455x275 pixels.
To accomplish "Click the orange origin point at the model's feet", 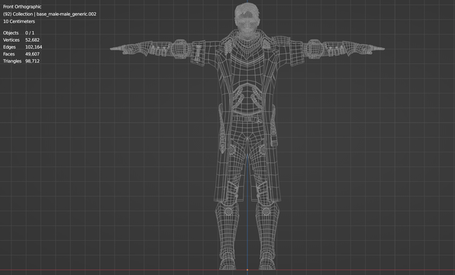I will coord(247,270).
